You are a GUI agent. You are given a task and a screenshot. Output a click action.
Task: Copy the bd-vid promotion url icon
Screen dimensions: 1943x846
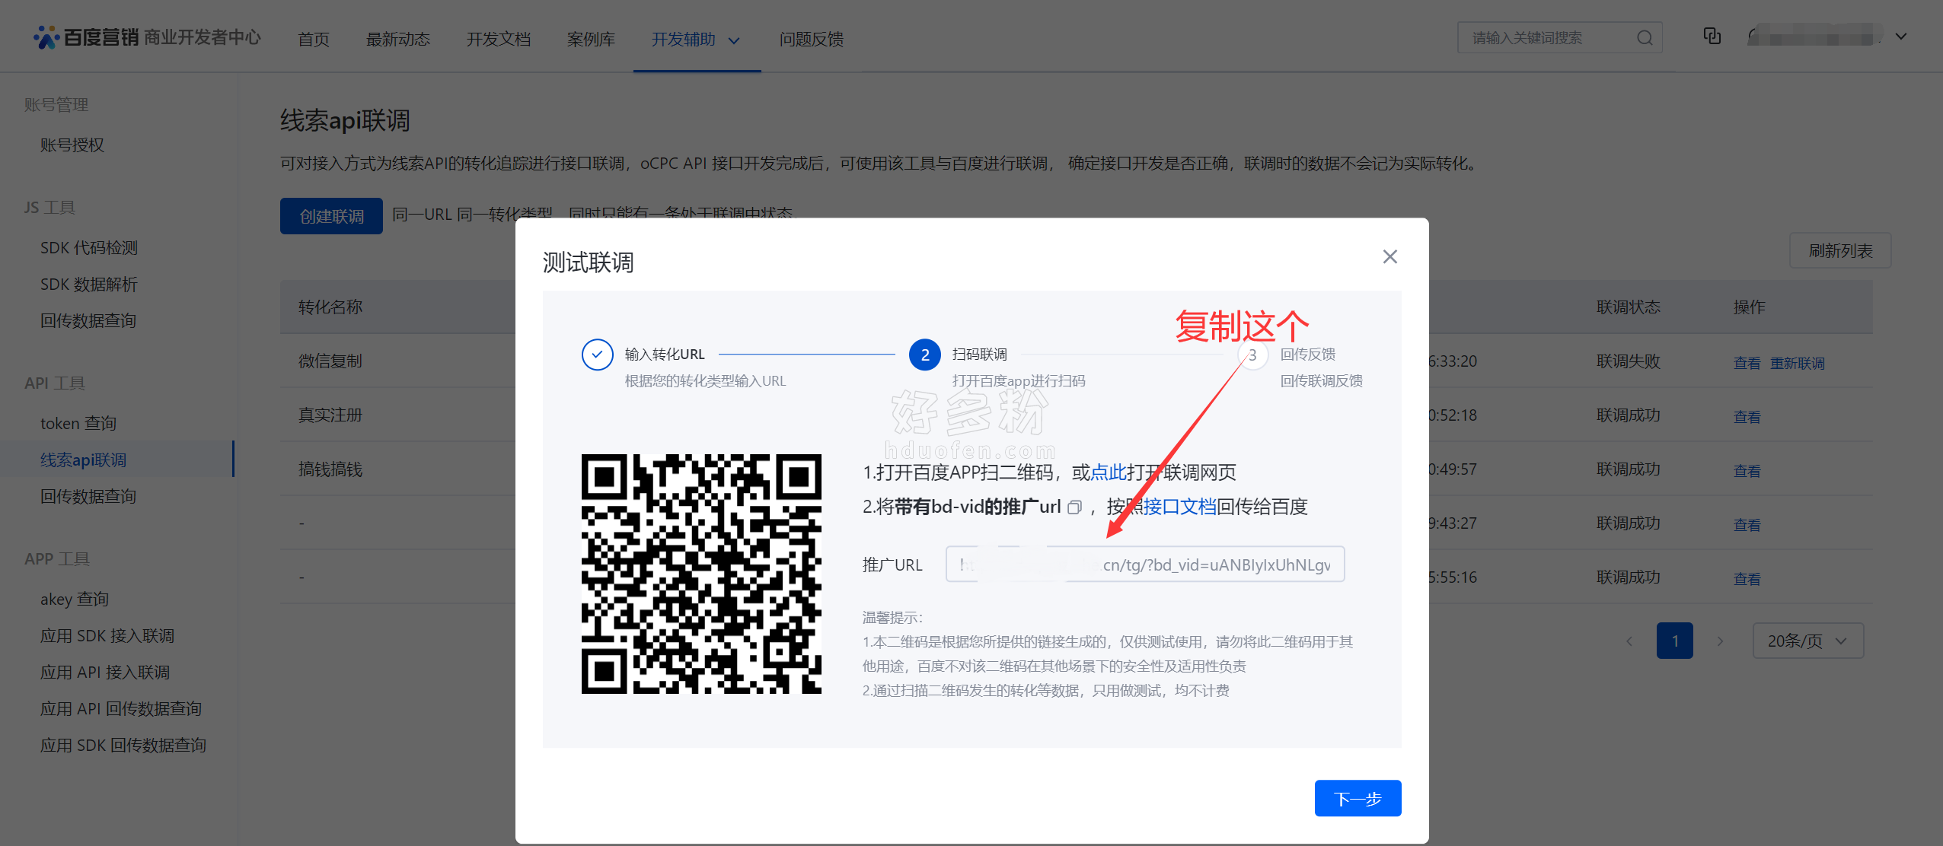1074,507
